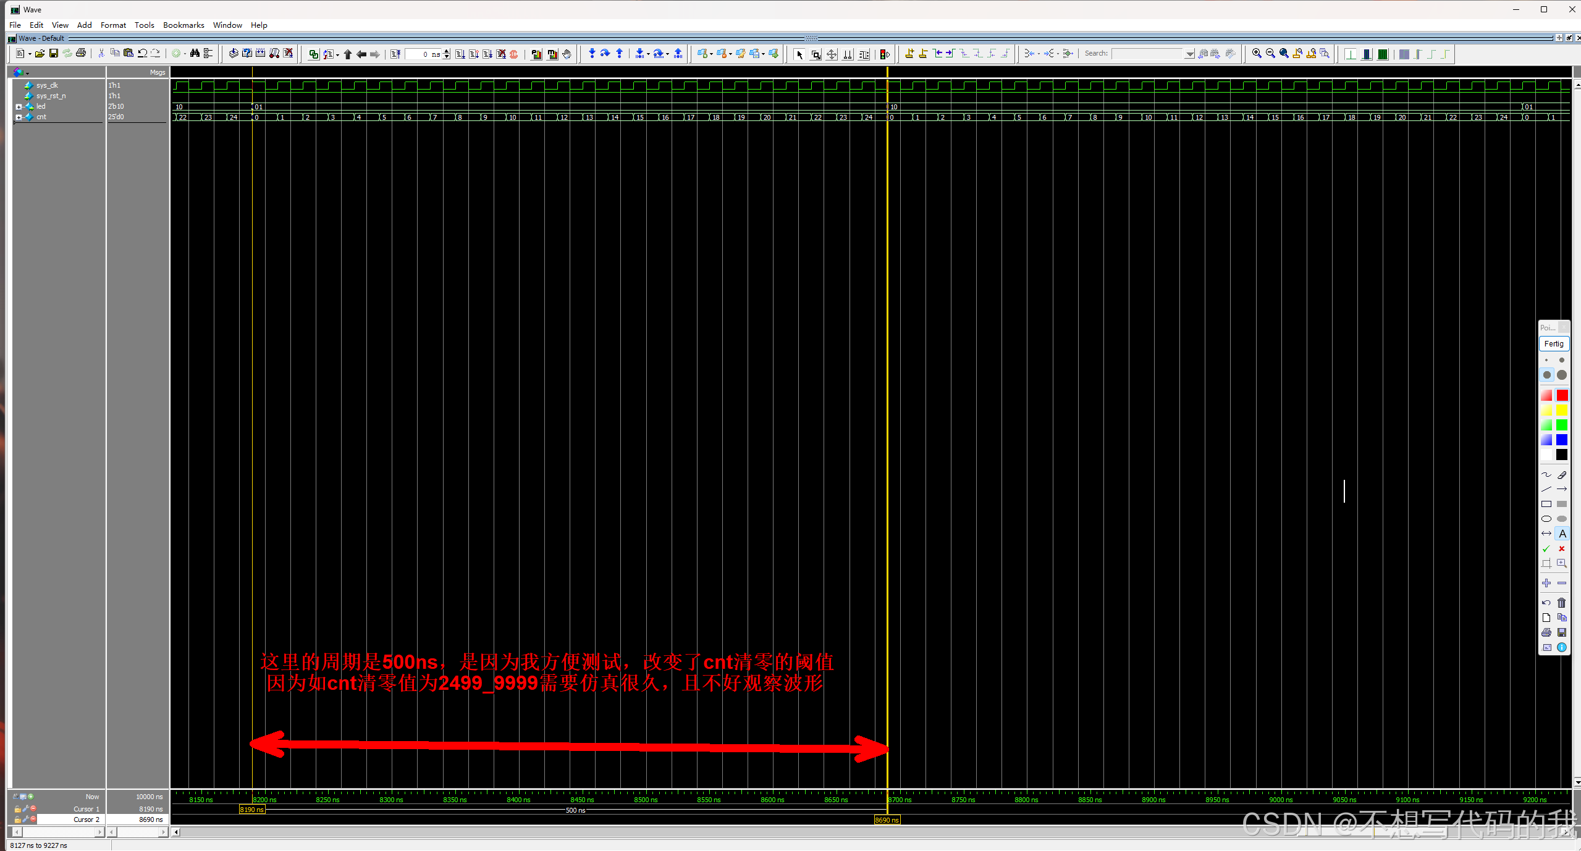Click the Zoom Out magnifier icon
This screenshot has width=1581, height=851.
[x=1270, y=54]
